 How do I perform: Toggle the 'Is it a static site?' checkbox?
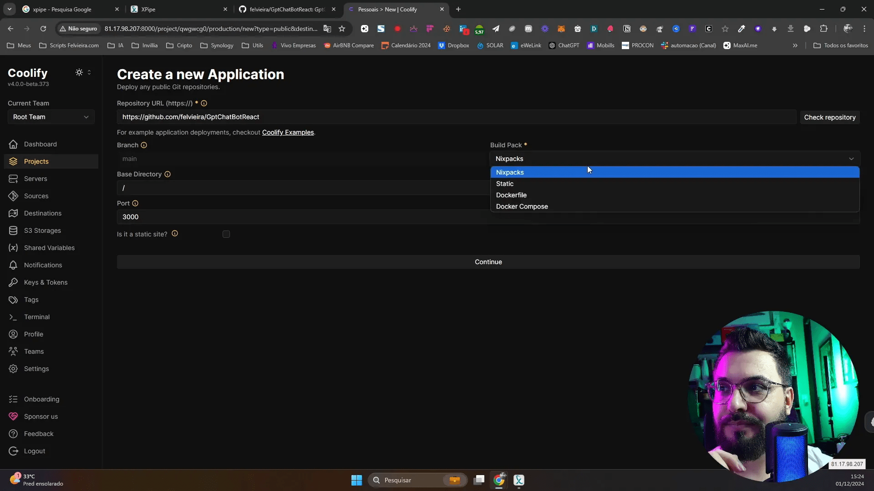[x=226, y=234]
